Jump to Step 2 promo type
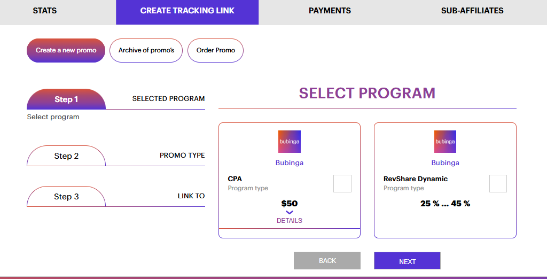 click(66, 156)
